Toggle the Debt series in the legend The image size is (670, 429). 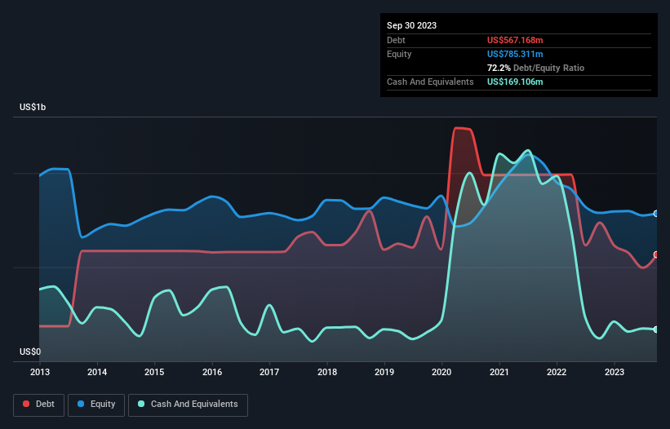[39, 405]
